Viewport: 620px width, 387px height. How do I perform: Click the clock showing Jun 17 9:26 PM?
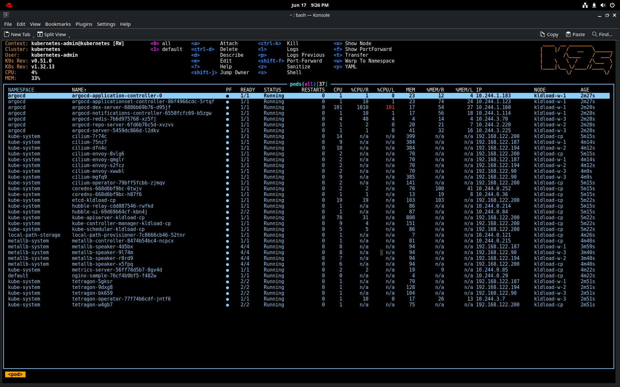[x=310, y=5]
